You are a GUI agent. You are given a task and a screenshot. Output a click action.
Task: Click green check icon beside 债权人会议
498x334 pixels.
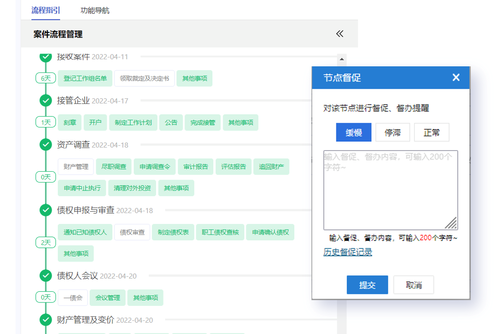coord(46,276)
